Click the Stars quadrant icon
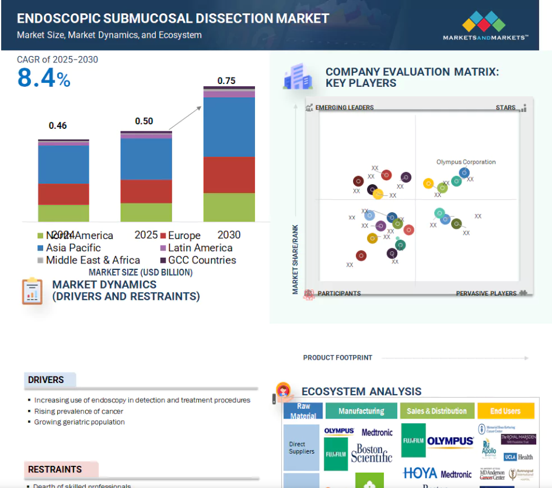The width and height of the screenshot is (552, 488). coord(523,108)
